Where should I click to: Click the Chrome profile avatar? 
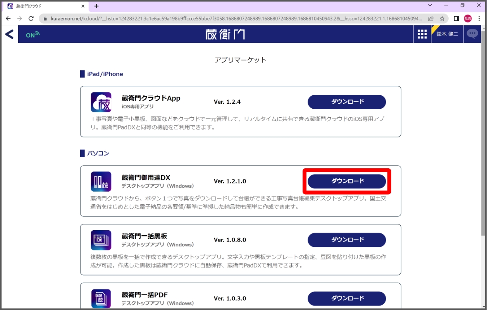point(468,18)
